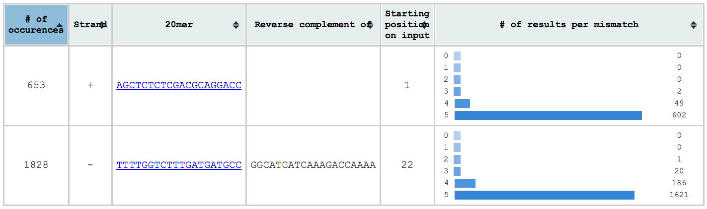Screen dimensions: 707x209
Task: Select the starting position 22 cell
Action: click(x=407, y=165)
